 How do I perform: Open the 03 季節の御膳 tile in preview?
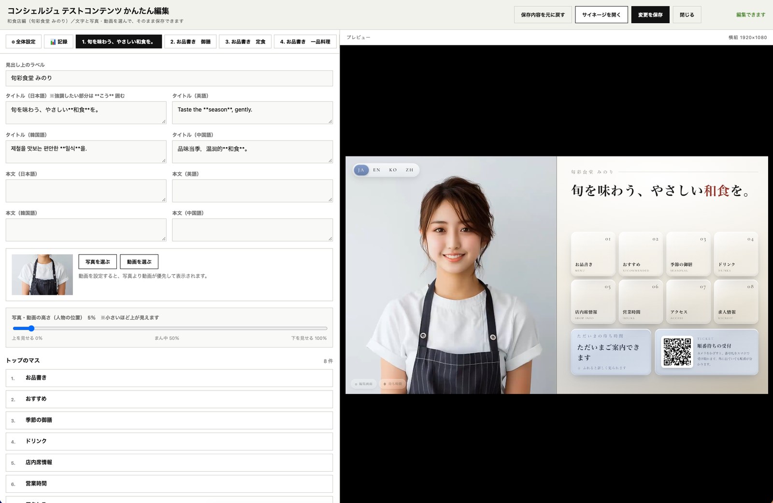(x=688, y=254)
